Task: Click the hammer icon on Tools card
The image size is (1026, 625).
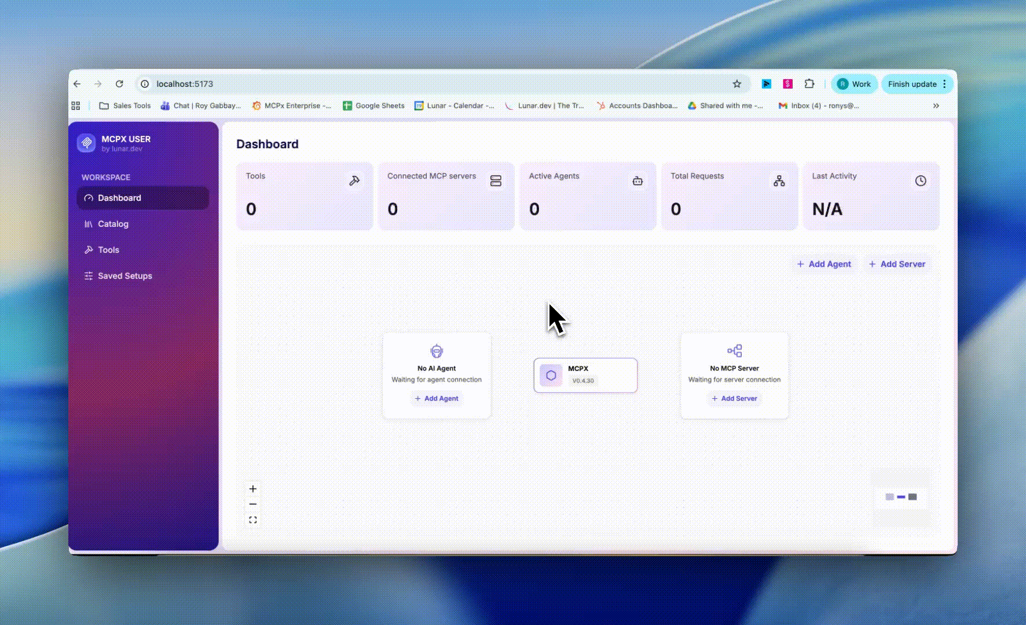Action: (354, 181)
